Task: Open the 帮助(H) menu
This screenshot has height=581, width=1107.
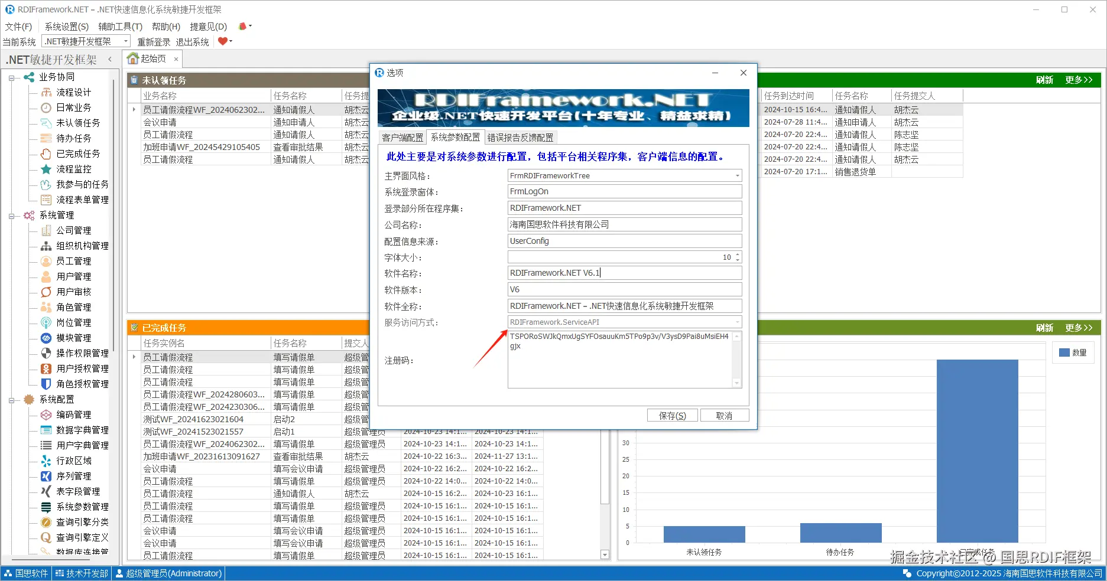Action: point(165,26)
